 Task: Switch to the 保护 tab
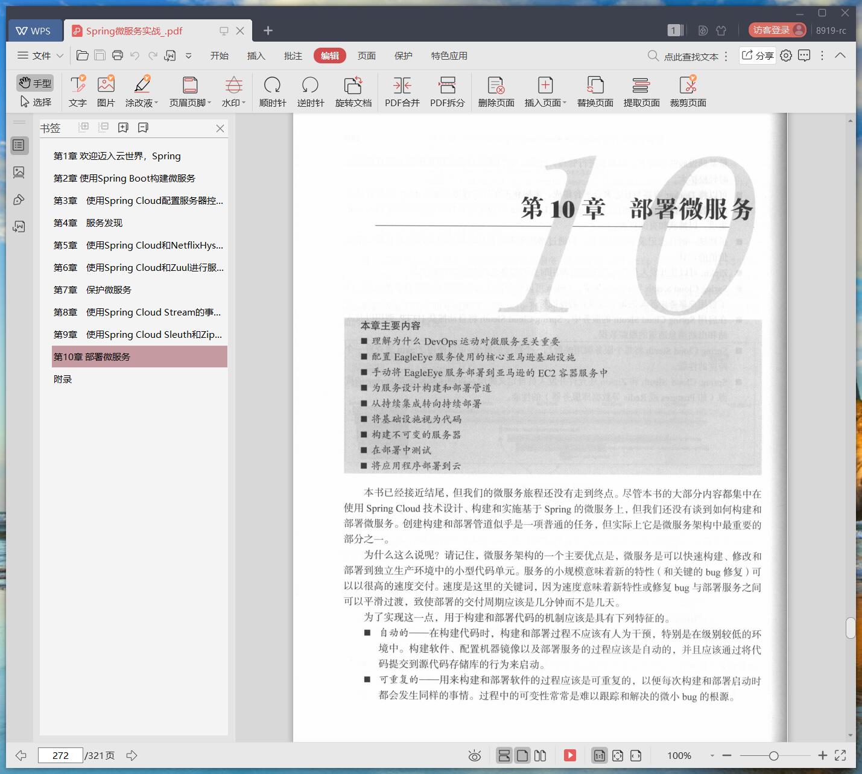[x=404, y=56]
